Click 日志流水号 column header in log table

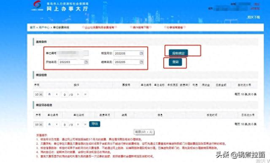248,115
